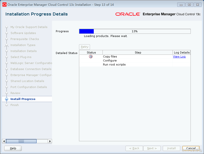The image size is (204, 154).
Task: Click the clock status icon for Copy files
Action: (91, 56)
